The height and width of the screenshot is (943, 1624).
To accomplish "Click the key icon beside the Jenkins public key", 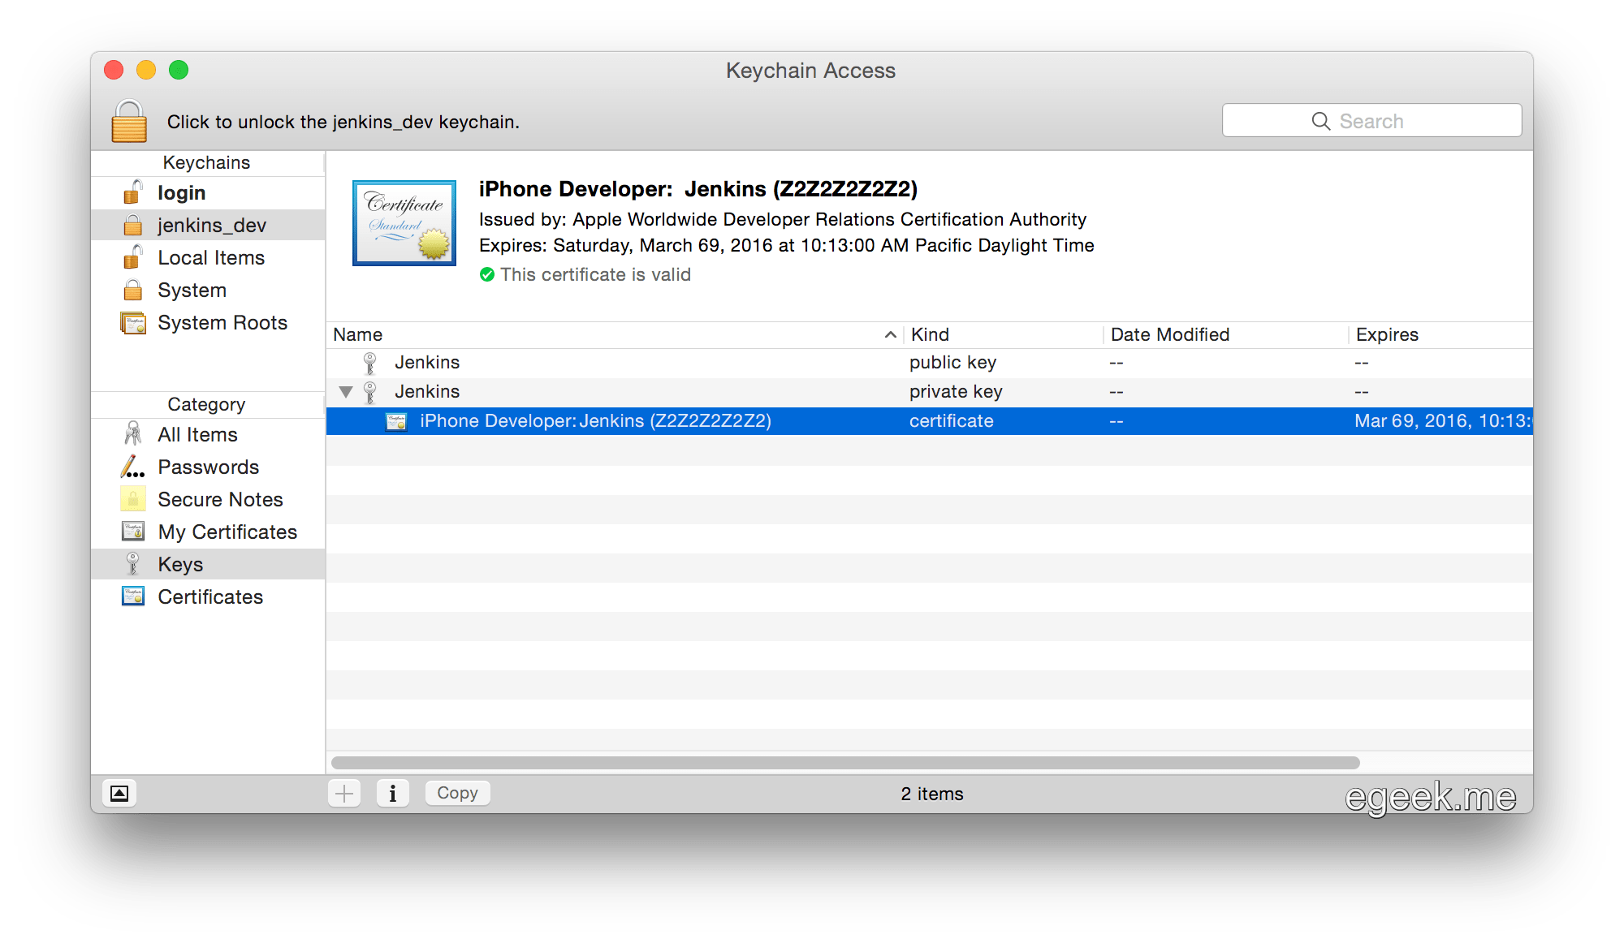I will [370, 362].
